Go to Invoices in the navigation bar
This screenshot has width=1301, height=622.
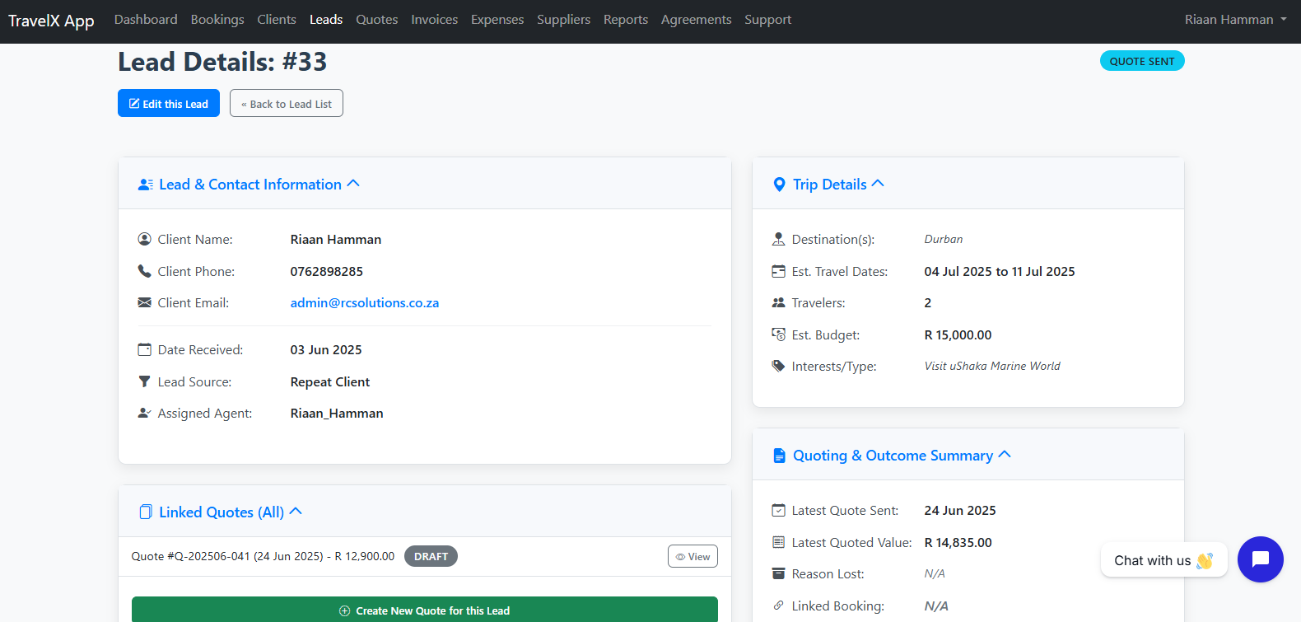pyautogui.click(x=434, y=20)
